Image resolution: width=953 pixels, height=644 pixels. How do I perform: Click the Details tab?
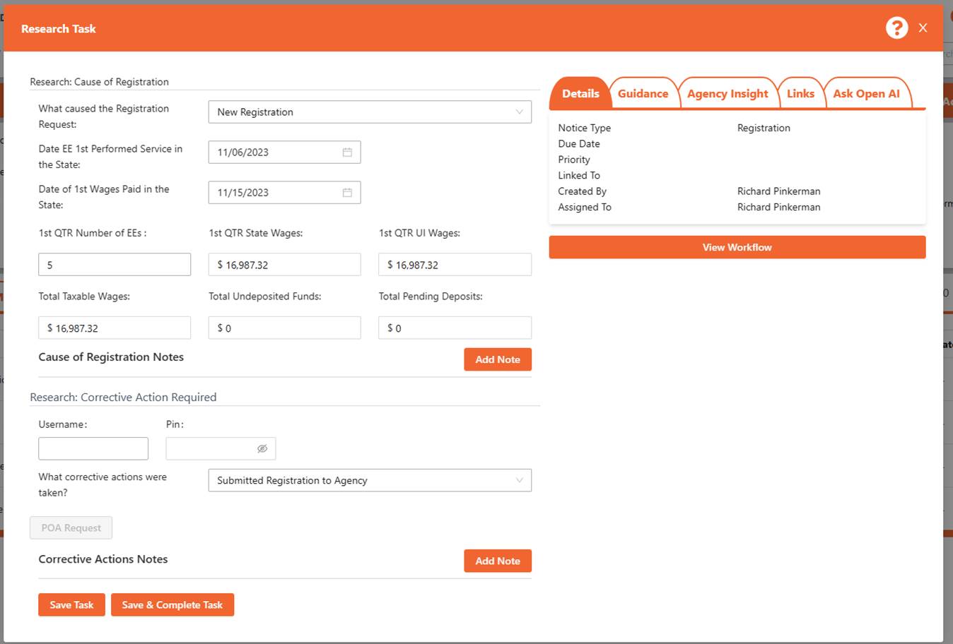point(580,93)
